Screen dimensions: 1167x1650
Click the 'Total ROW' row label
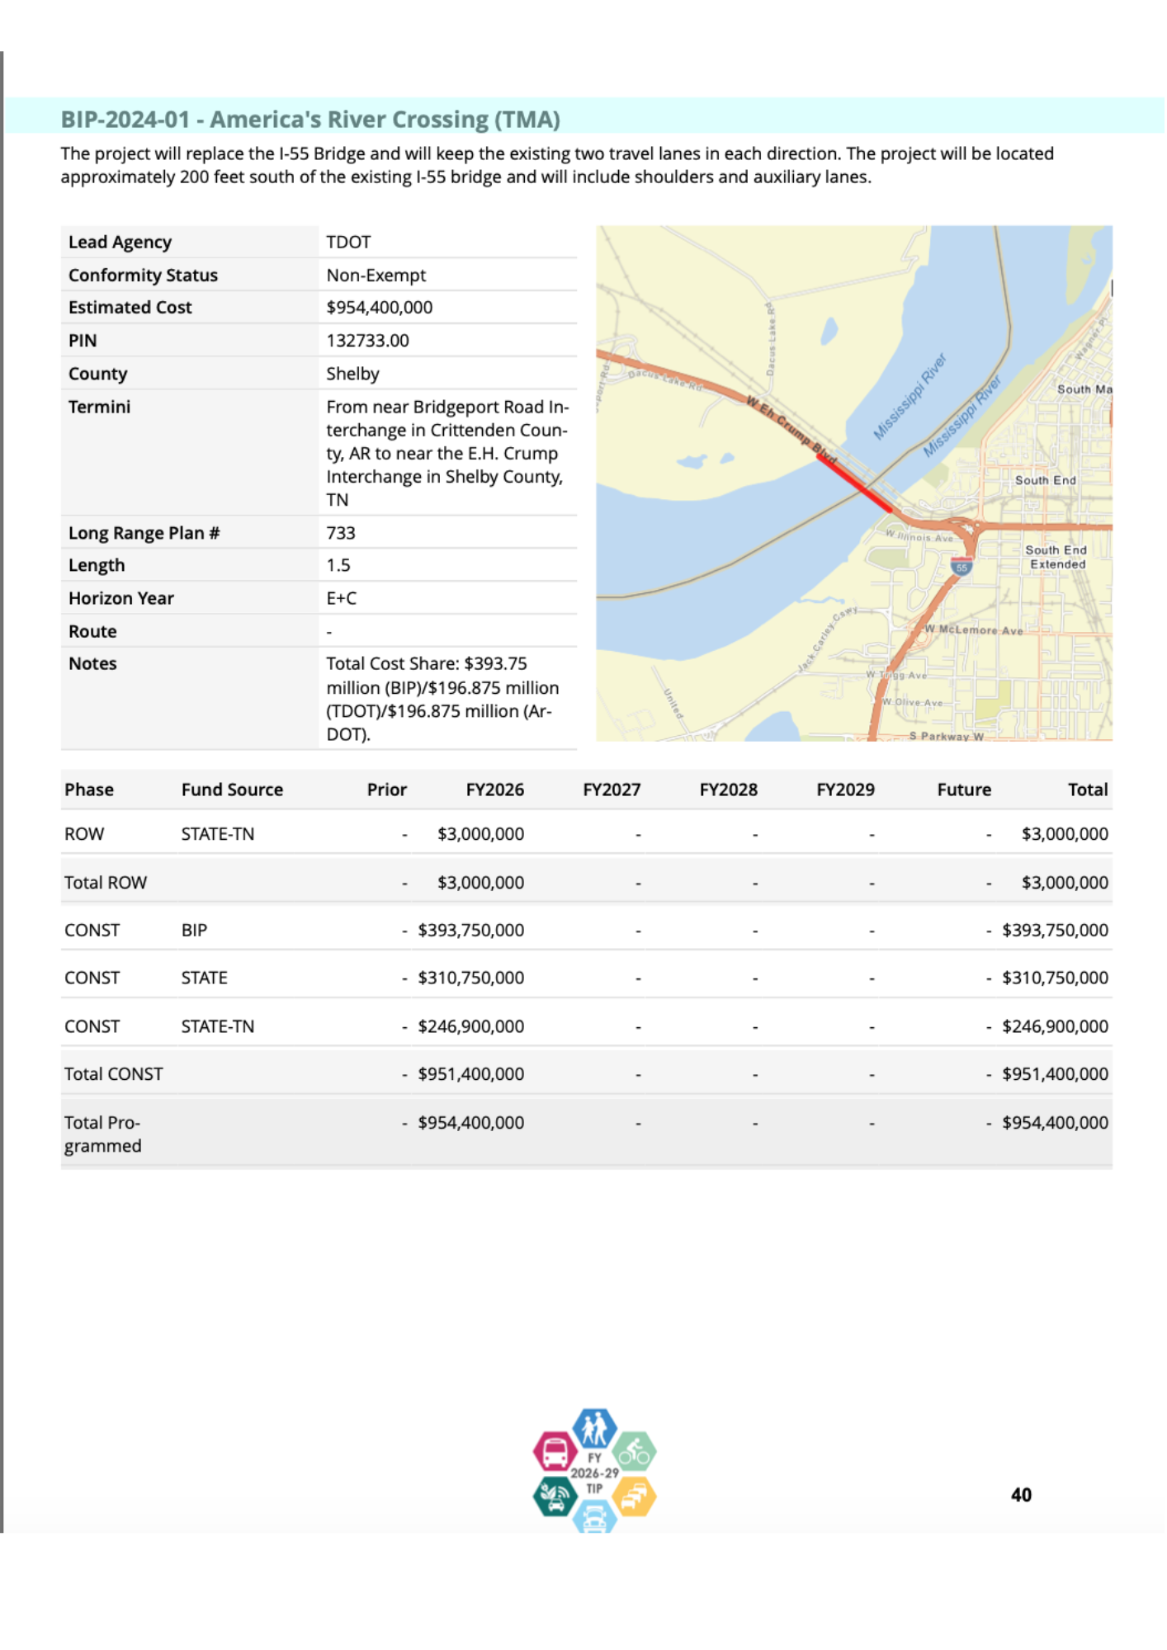point(106,883)
